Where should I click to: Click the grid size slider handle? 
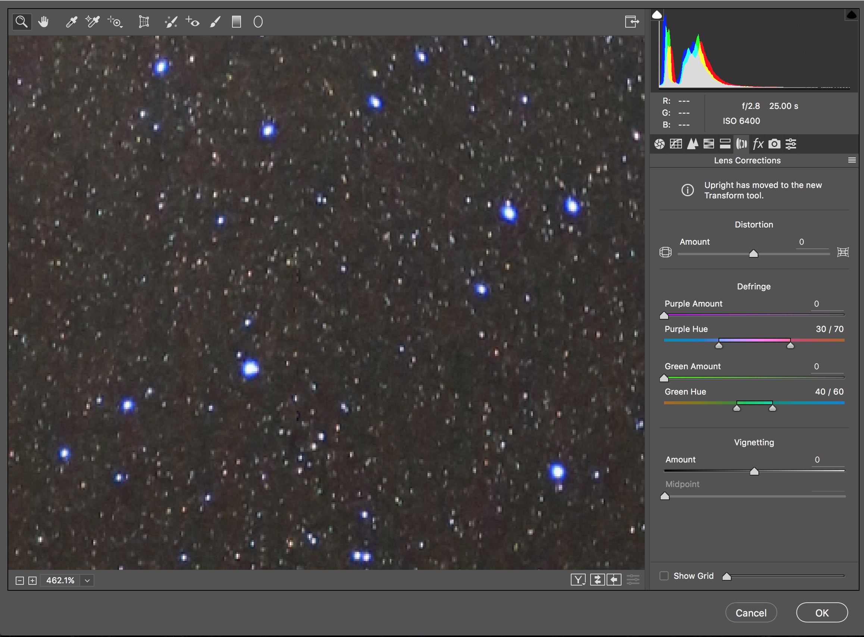pyautogui.click(x=727, y=577)
